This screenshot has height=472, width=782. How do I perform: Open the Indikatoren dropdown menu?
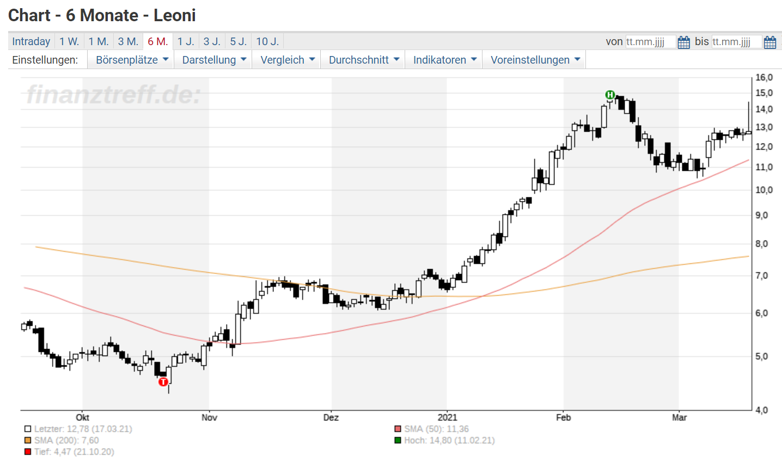(445, 60)
